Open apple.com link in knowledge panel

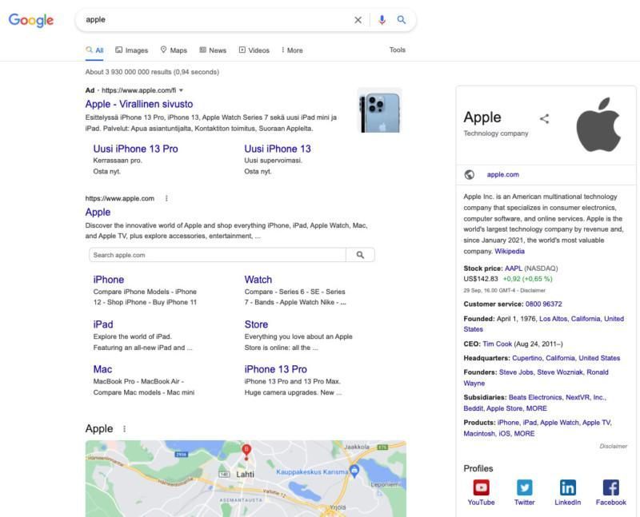503,174
